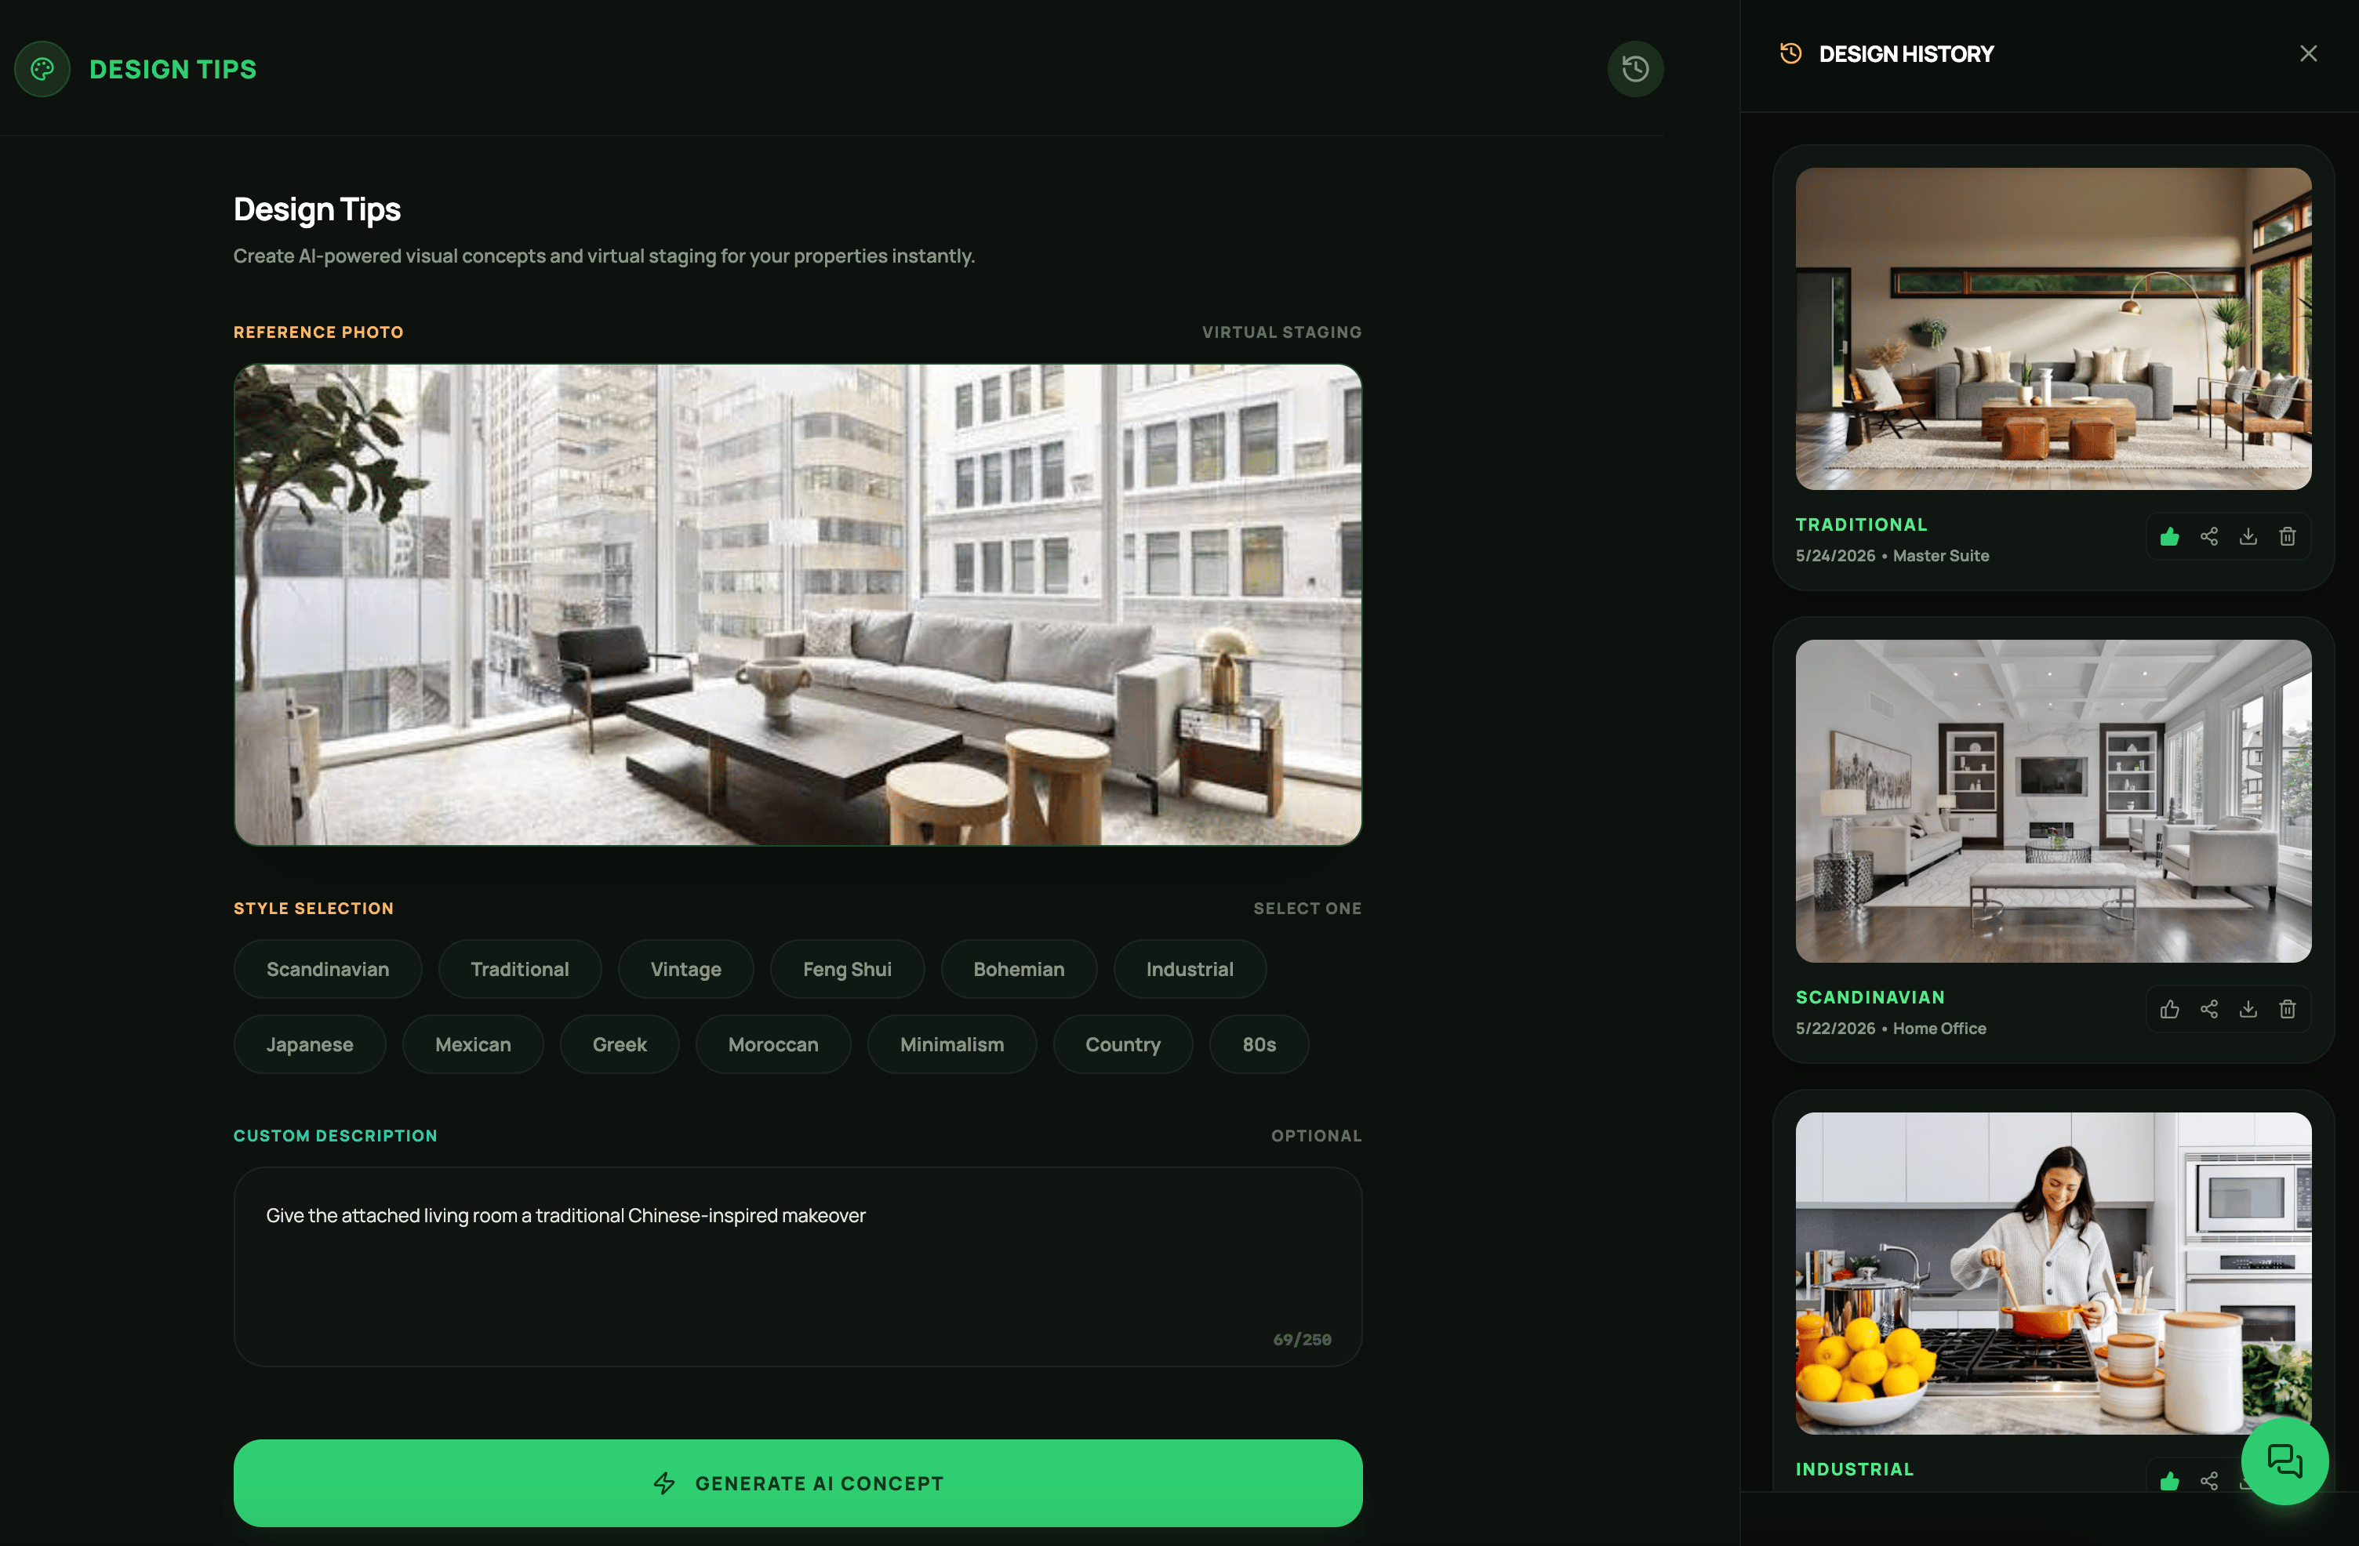
Task: Select the 80s style chip
Action: [x=1258, y=1043]
